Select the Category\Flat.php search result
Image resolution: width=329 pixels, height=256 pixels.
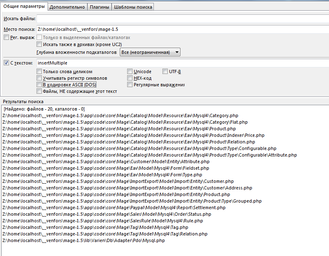125,122
